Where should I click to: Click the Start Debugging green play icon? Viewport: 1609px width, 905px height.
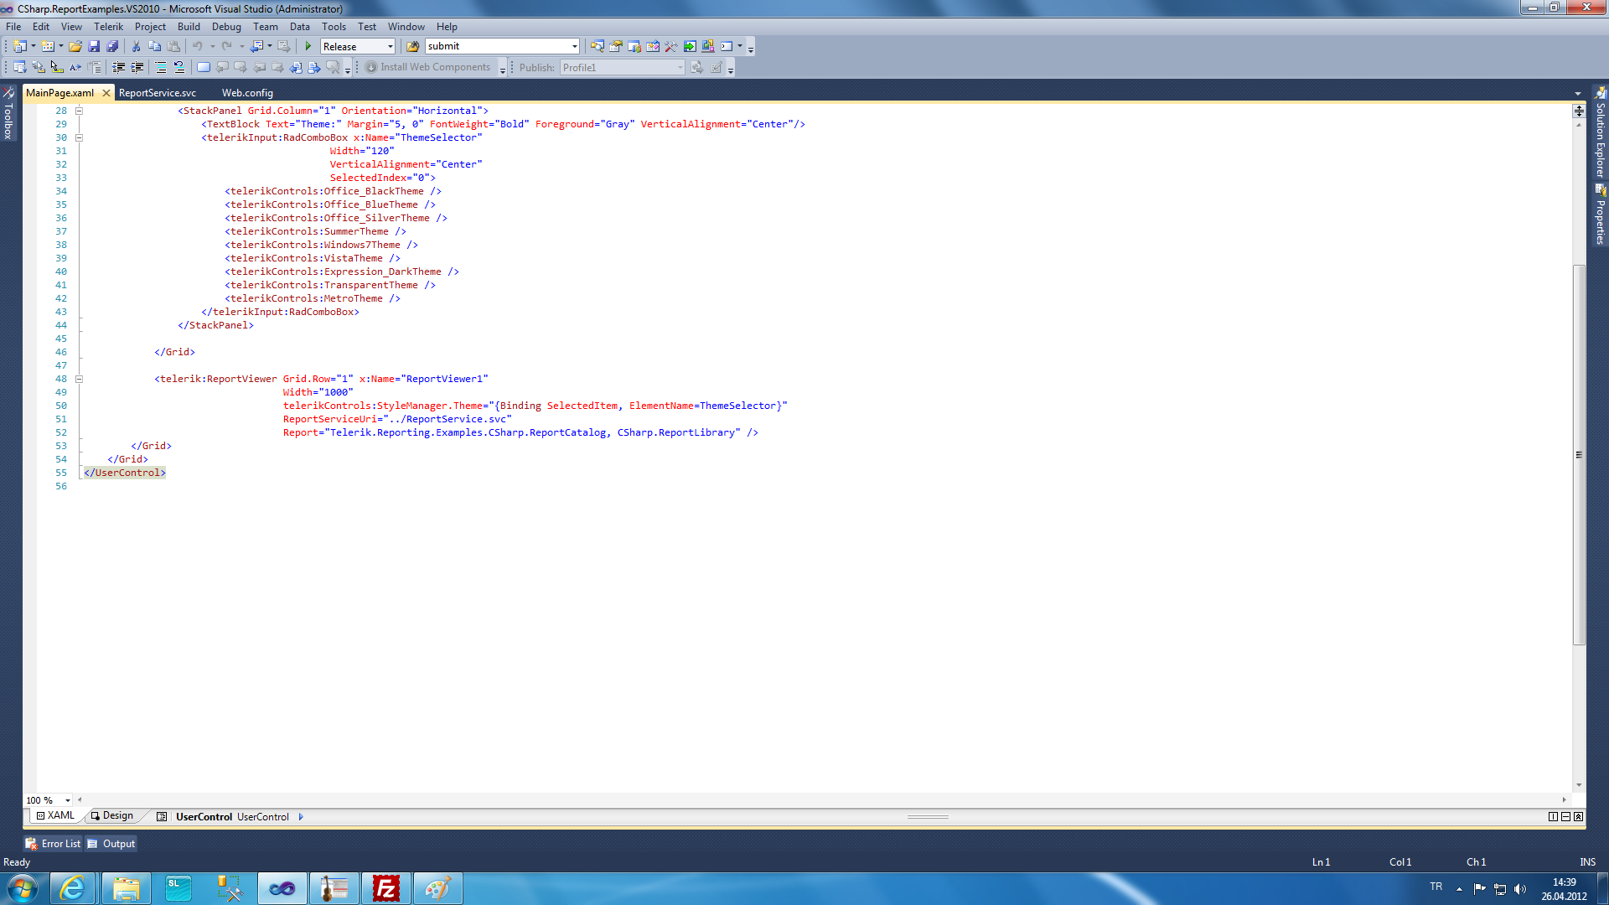308,47
